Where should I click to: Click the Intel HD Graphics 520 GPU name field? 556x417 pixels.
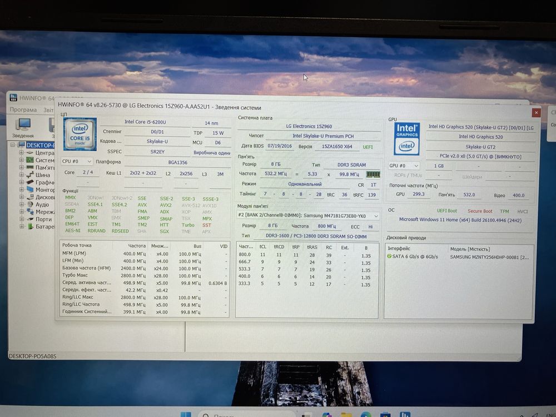pos(480,137)
